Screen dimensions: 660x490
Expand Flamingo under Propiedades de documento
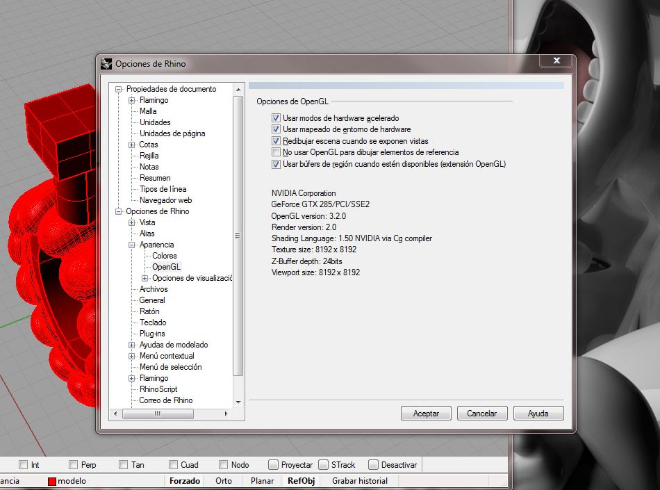[132, 100]
